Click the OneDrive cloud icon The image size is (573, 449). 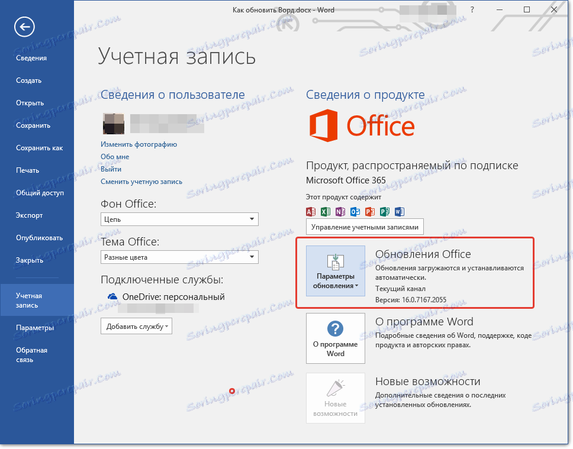point(112,296)
